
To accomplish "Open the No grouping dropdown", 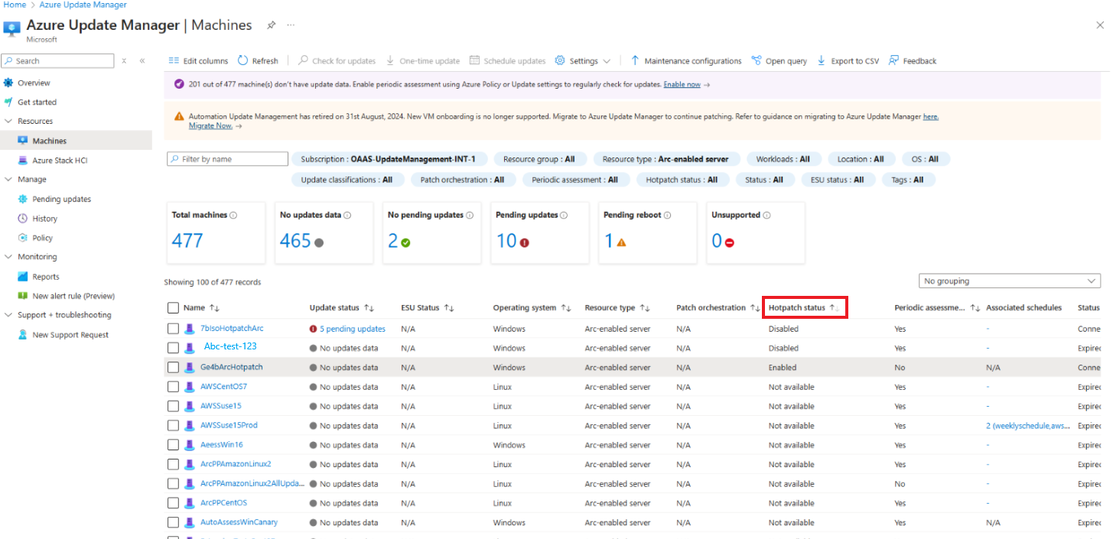I will (1009, 281).
